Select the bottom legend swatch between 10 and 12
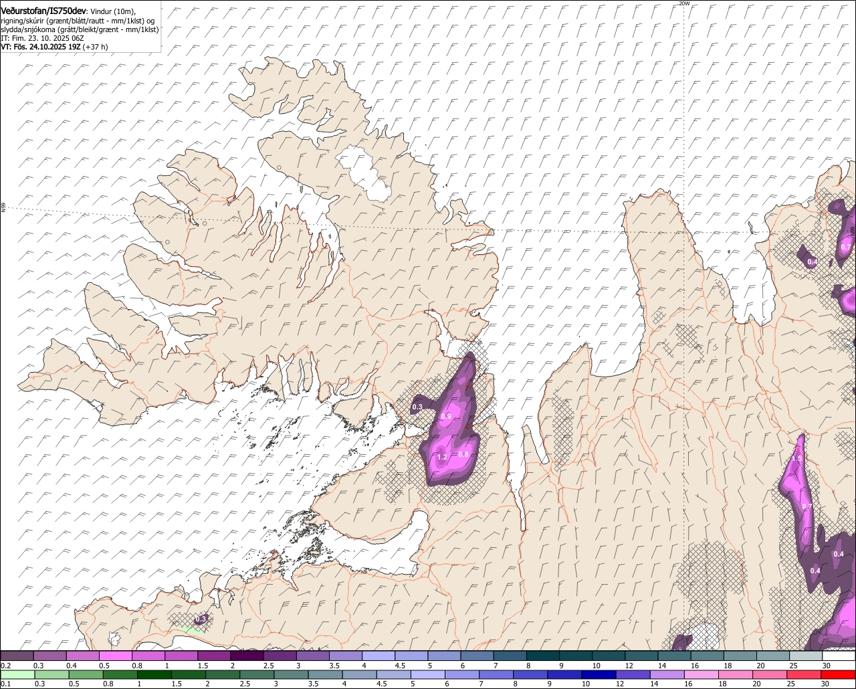The image size is (856, 689). [599, 674]
